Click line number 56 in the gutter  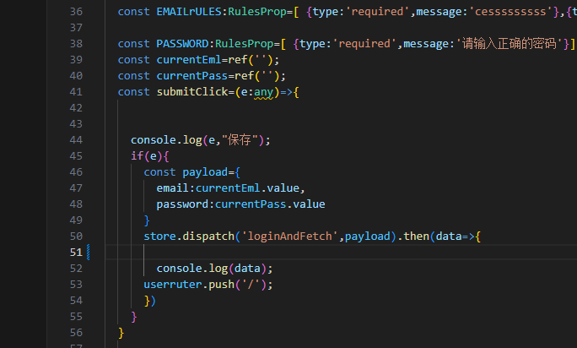click(x=76, y=333)
